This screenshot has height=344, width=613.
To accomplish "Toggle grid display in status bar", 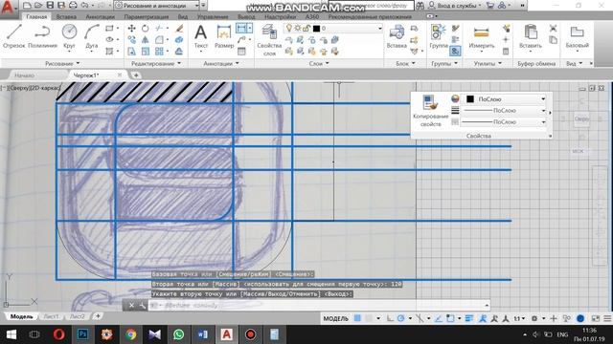I will 357,318.
